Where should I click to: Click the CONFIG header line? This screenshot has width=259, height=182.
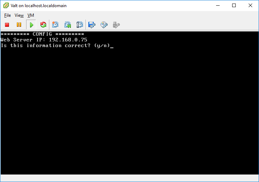43,34
